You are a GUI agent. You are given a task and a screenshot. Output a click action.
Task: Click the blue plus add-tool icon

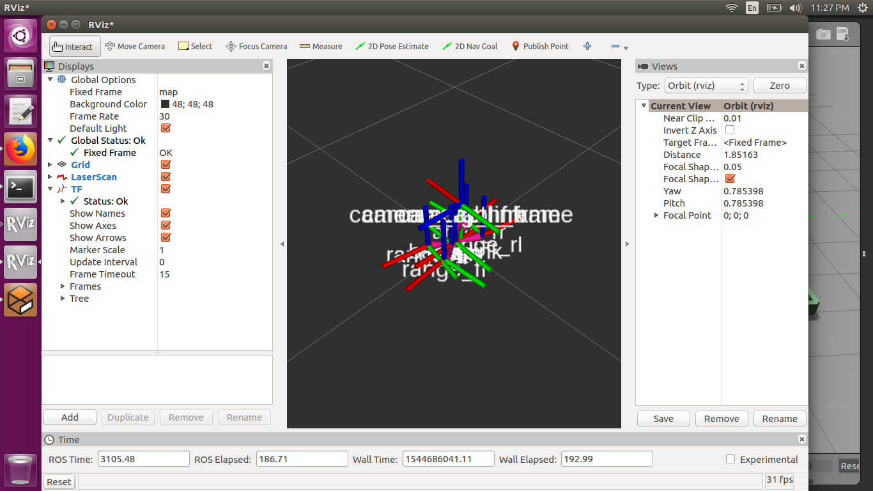click(587, 47)
